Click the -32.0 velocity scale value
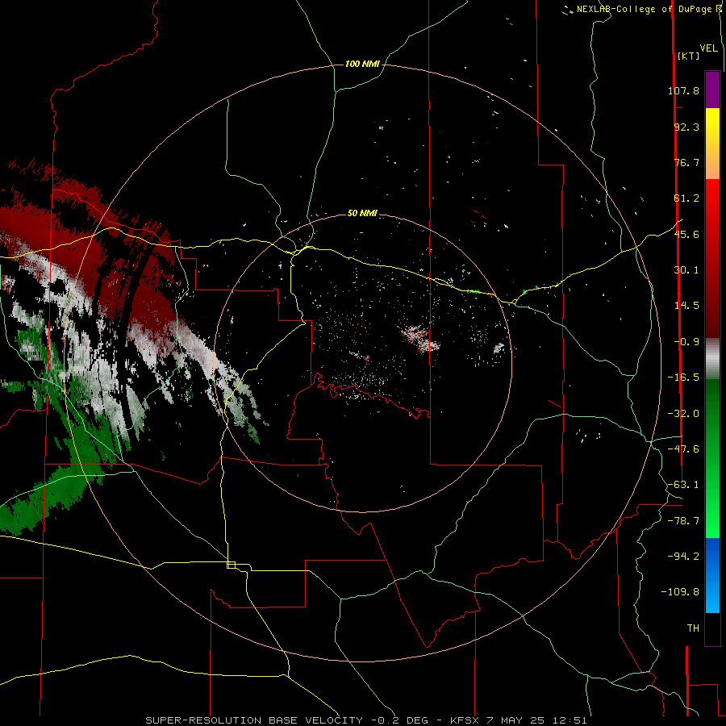The image size is (726, 726). (683, 414)
